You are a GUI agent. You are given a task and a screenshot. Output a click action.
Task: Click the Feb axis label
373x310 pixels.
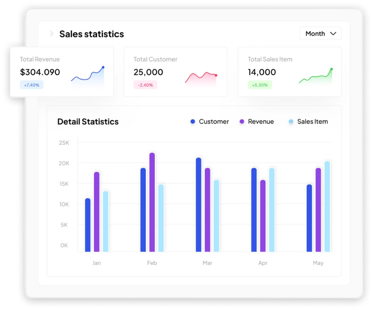coord(152,263)
